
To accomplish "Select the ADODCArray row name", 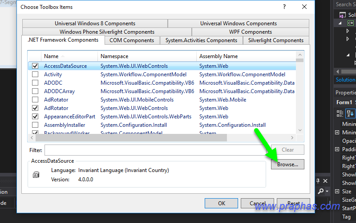I will [59, 91].
